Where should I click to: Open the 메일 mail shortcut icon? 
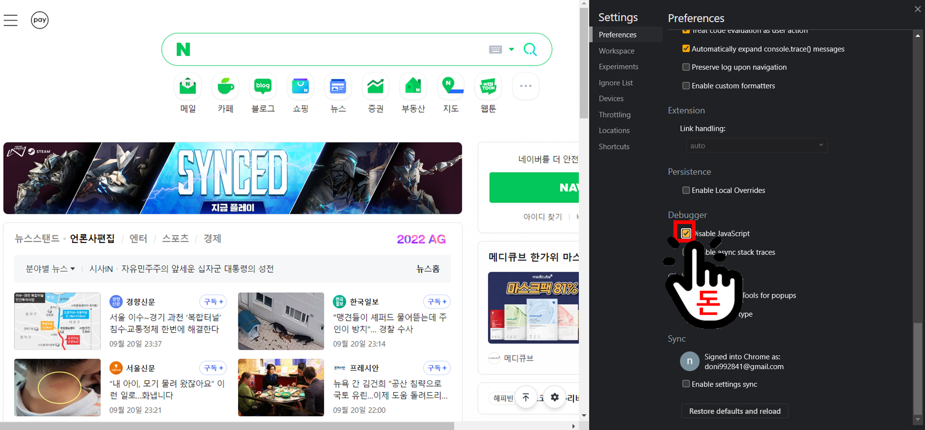(x=188, y=86)
